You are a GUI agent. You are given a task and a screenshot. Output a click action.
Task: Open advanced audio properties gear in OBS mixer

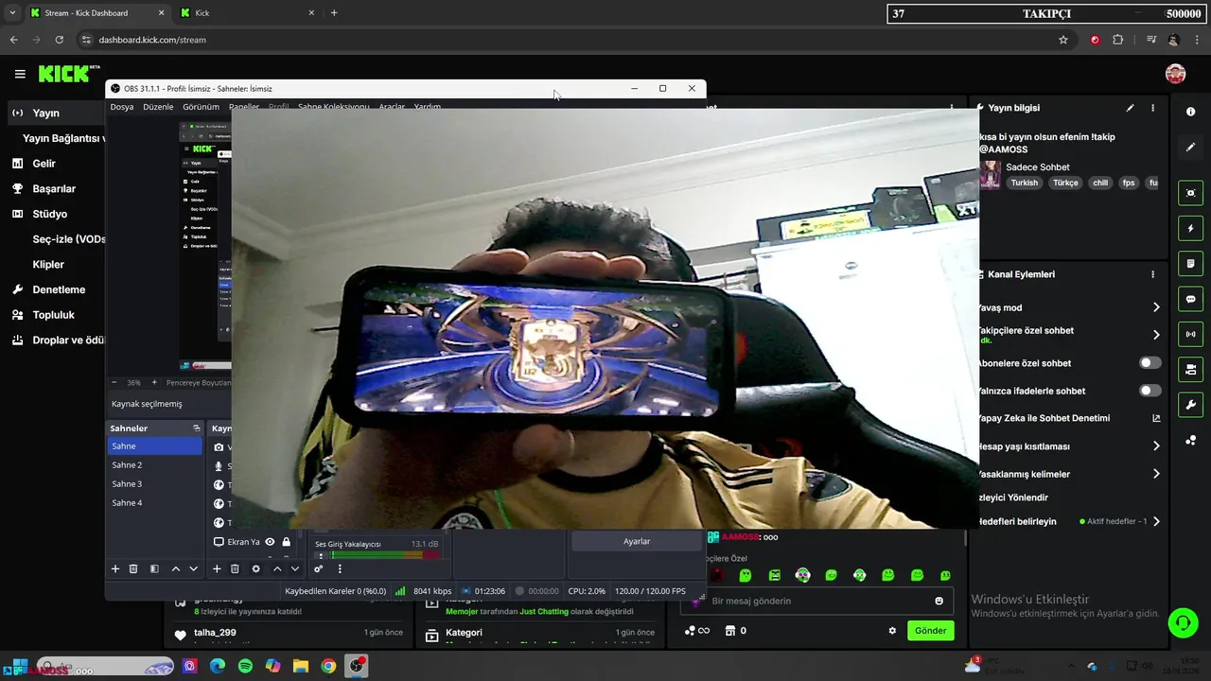319,568
